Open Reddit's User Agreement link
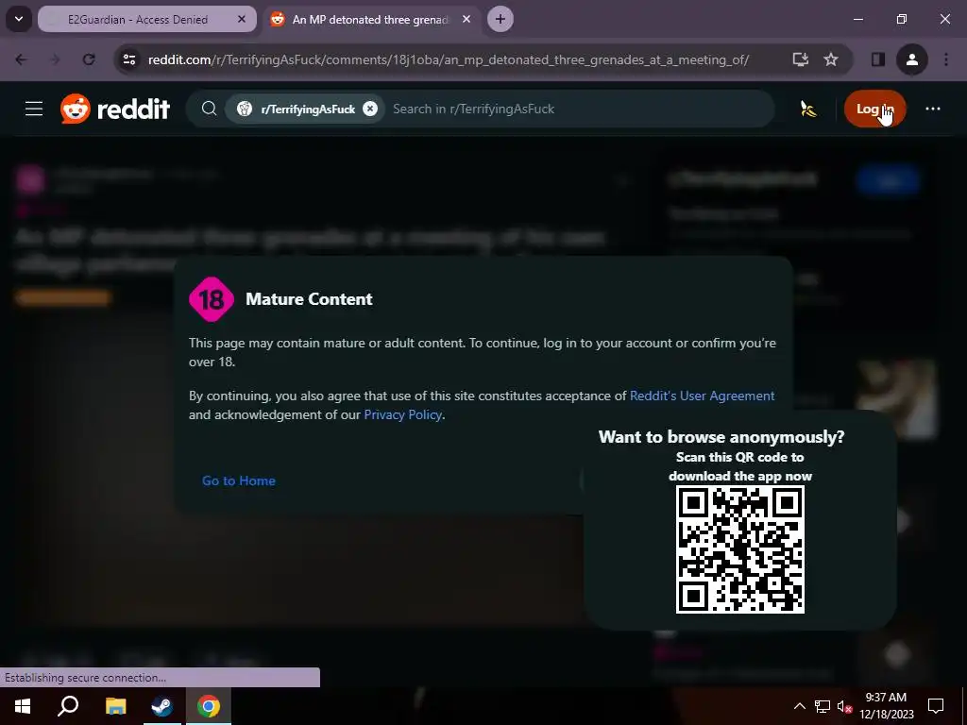Screen dimensions: 967x725 pos(702,396)
